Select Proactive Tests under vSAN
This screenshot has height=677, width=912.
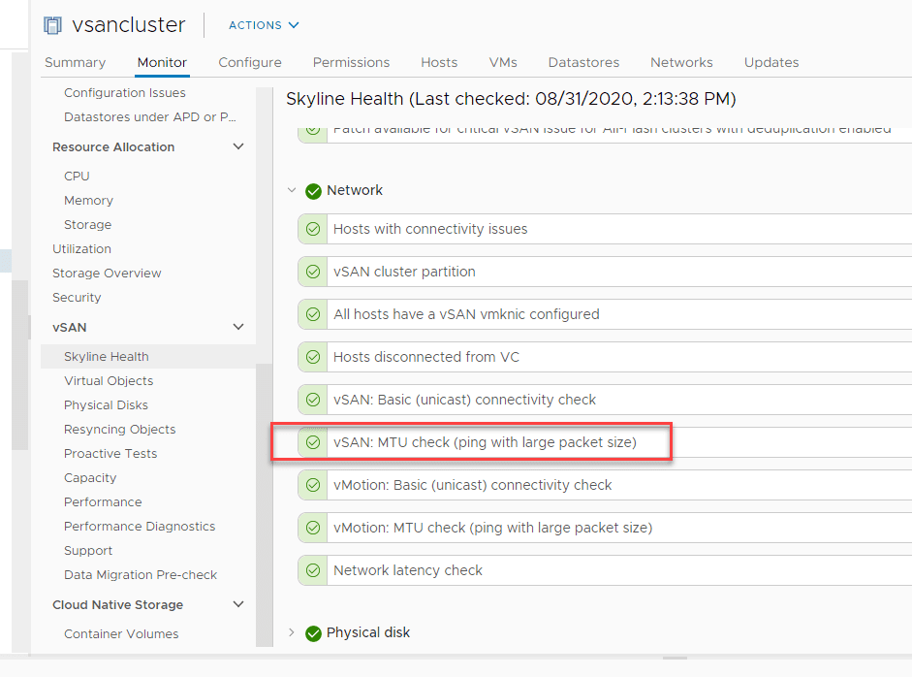click(110, 454)
